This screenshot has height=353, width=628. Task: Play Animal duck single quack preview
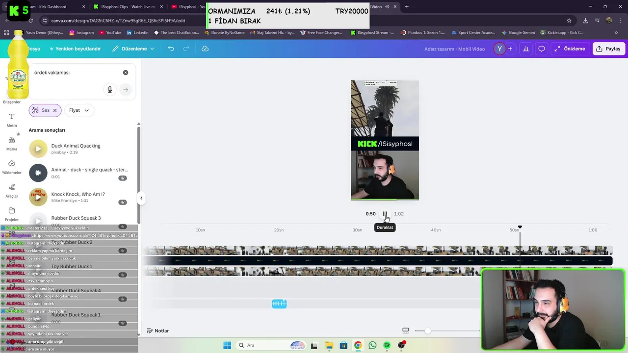coord(38,173)
